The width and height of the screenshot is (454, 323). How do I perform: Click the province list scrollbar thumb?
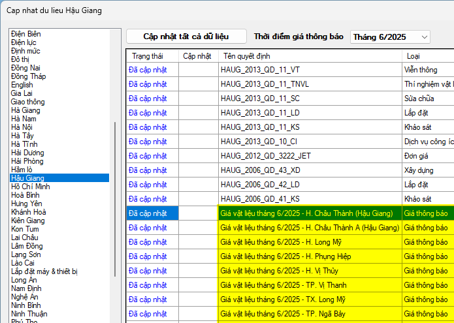point(115,199)
